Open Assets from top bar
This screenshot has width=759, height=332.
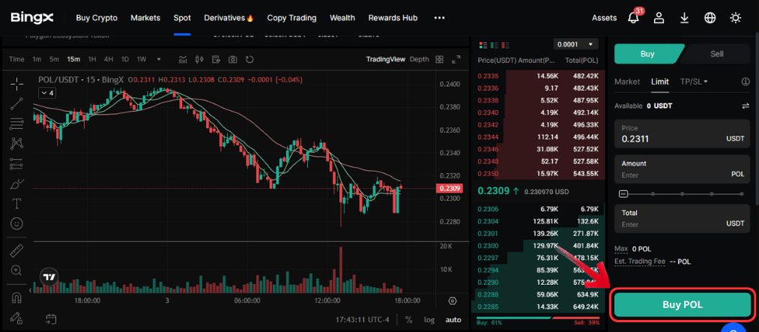click(x=604, y=18)
